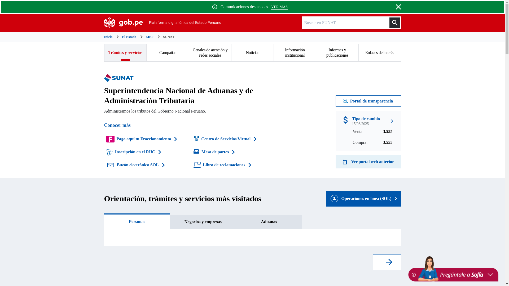509x286 pixels.
Task: Open Paga aquí tu Fraccionamiento
Action: point(144,139)
